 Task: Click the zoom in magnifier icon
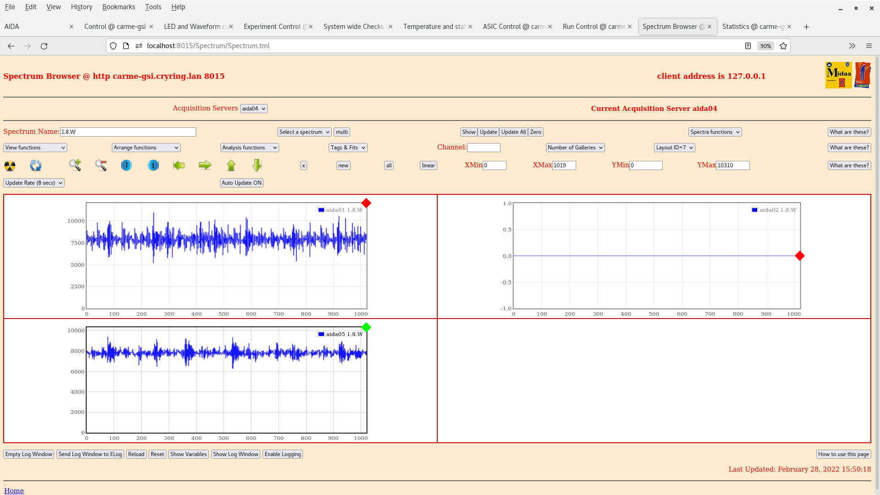(75, 165)
